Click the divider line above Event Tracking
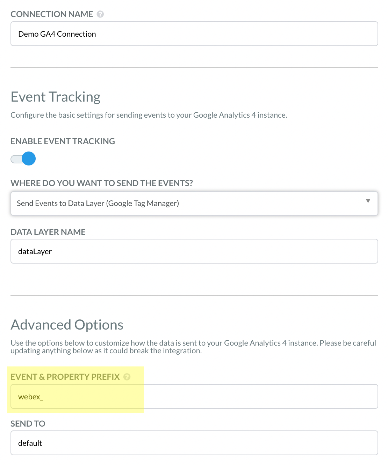 coord(194,67)
